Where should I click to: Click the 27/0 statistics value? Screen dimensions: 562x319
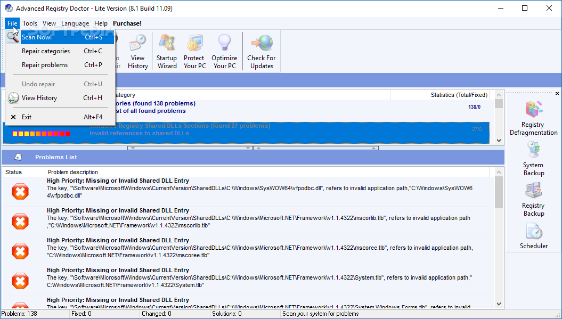pyautogui.click(x=477, y=129)
